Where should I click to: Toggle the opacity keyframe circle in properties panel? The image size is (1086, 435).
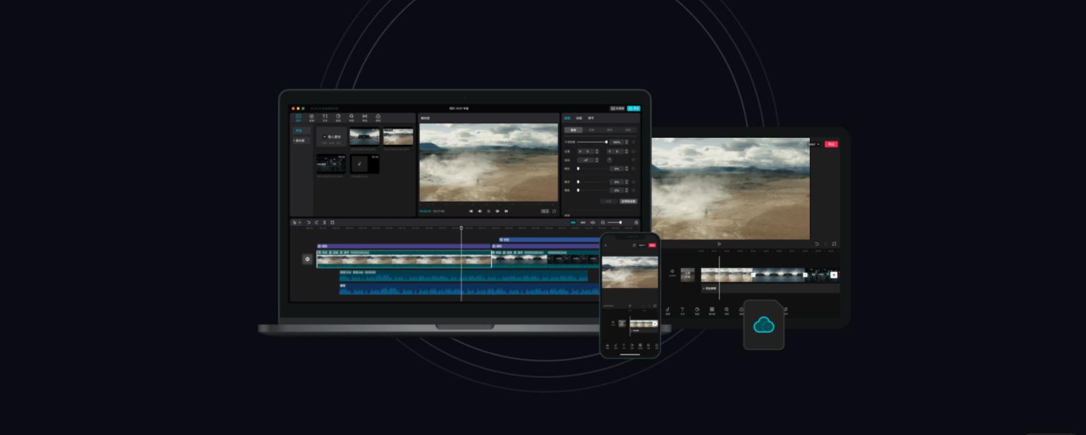(634, 142)
